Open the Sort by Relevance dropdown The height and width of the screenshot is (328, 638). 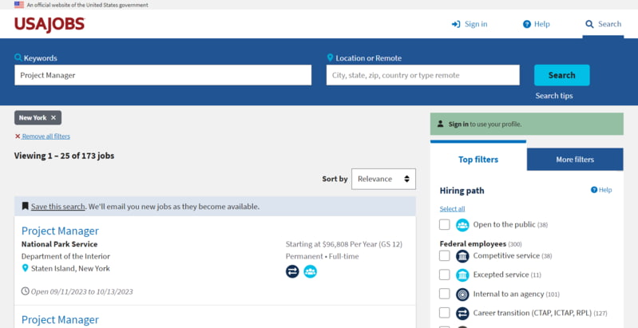384,179
